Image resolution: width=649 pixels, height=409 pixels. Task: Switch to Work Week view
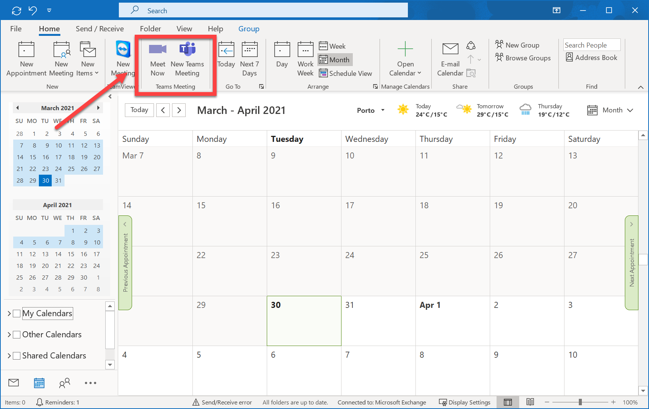[x=305, y=58]
